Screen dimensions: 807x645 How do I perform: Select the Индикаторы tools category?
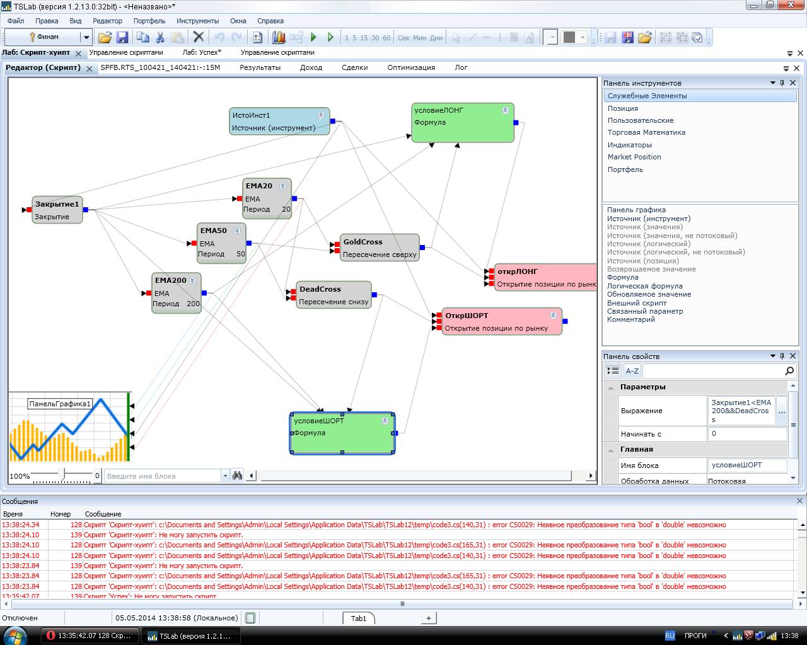click(629, 145)
